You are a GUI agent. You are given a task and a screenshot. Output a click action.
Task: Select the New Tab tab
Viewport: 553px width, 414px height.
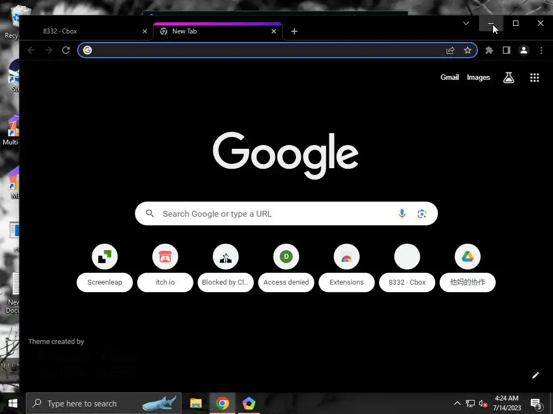pyautogui.click(x=218, y=31)
